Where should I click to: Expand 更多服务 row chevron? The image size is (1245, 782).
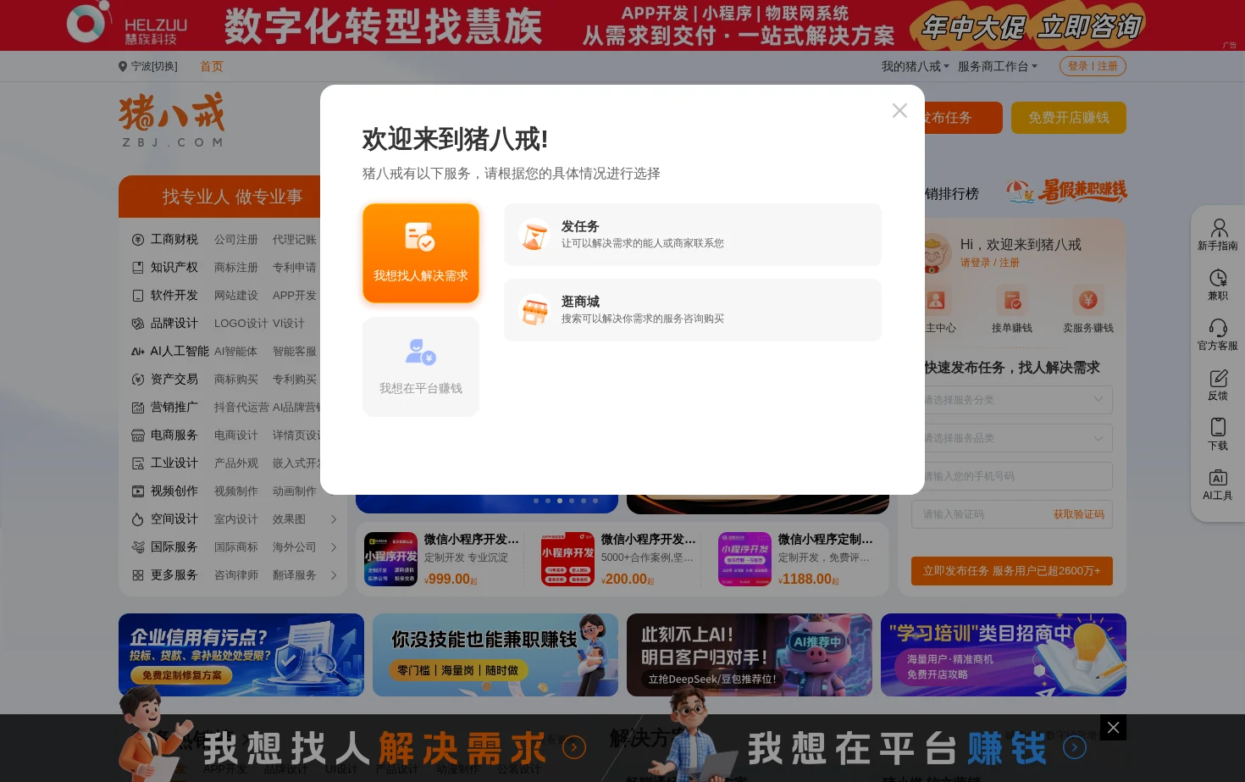[x=334, y=575]
